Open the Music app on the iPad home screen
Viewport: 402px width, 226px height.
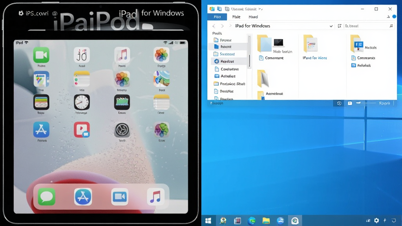[x=122, y=55]
